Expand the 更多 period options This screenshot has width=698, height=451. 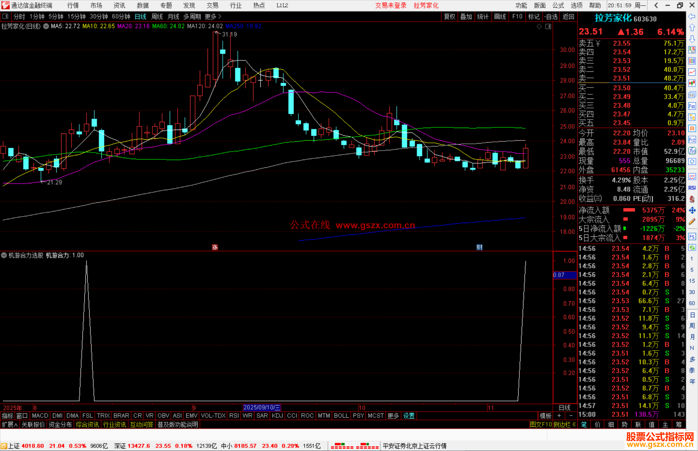[213, 16]
